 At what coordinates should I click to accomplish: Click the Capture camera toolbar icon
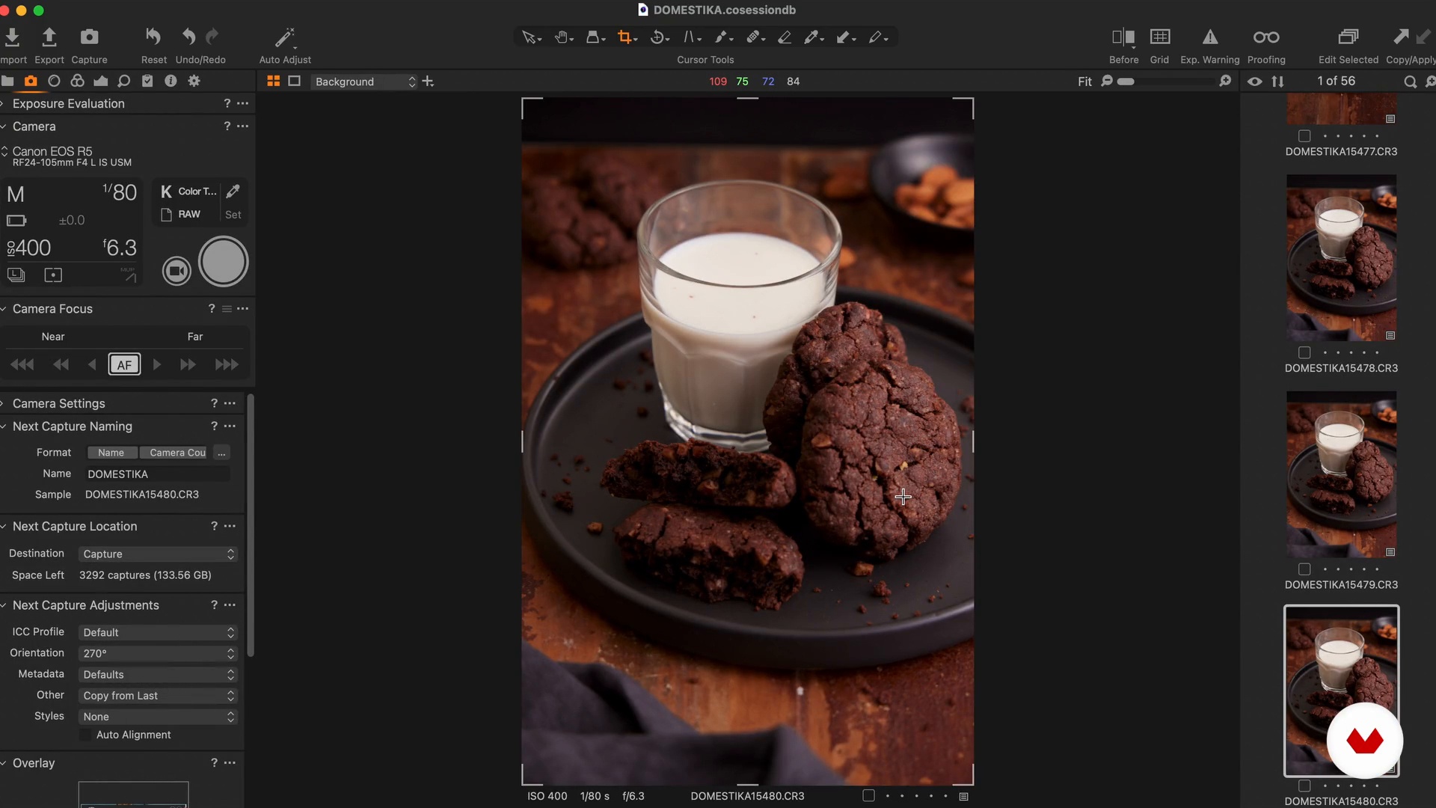point(89,37)
